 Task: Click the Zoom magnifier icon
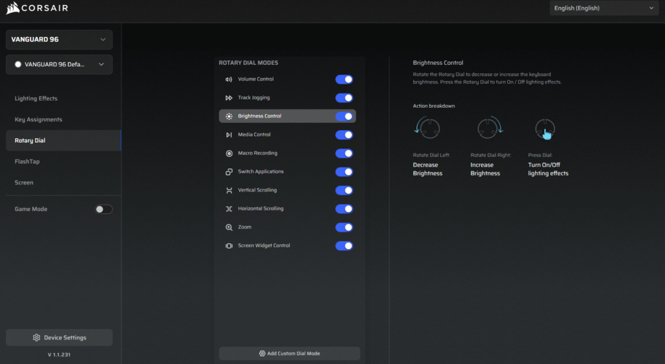229,228
